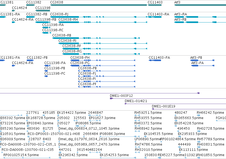The image size is (226, 159).
Task: Select the Atf3 gene label
Action: click(x=177, y=2)
